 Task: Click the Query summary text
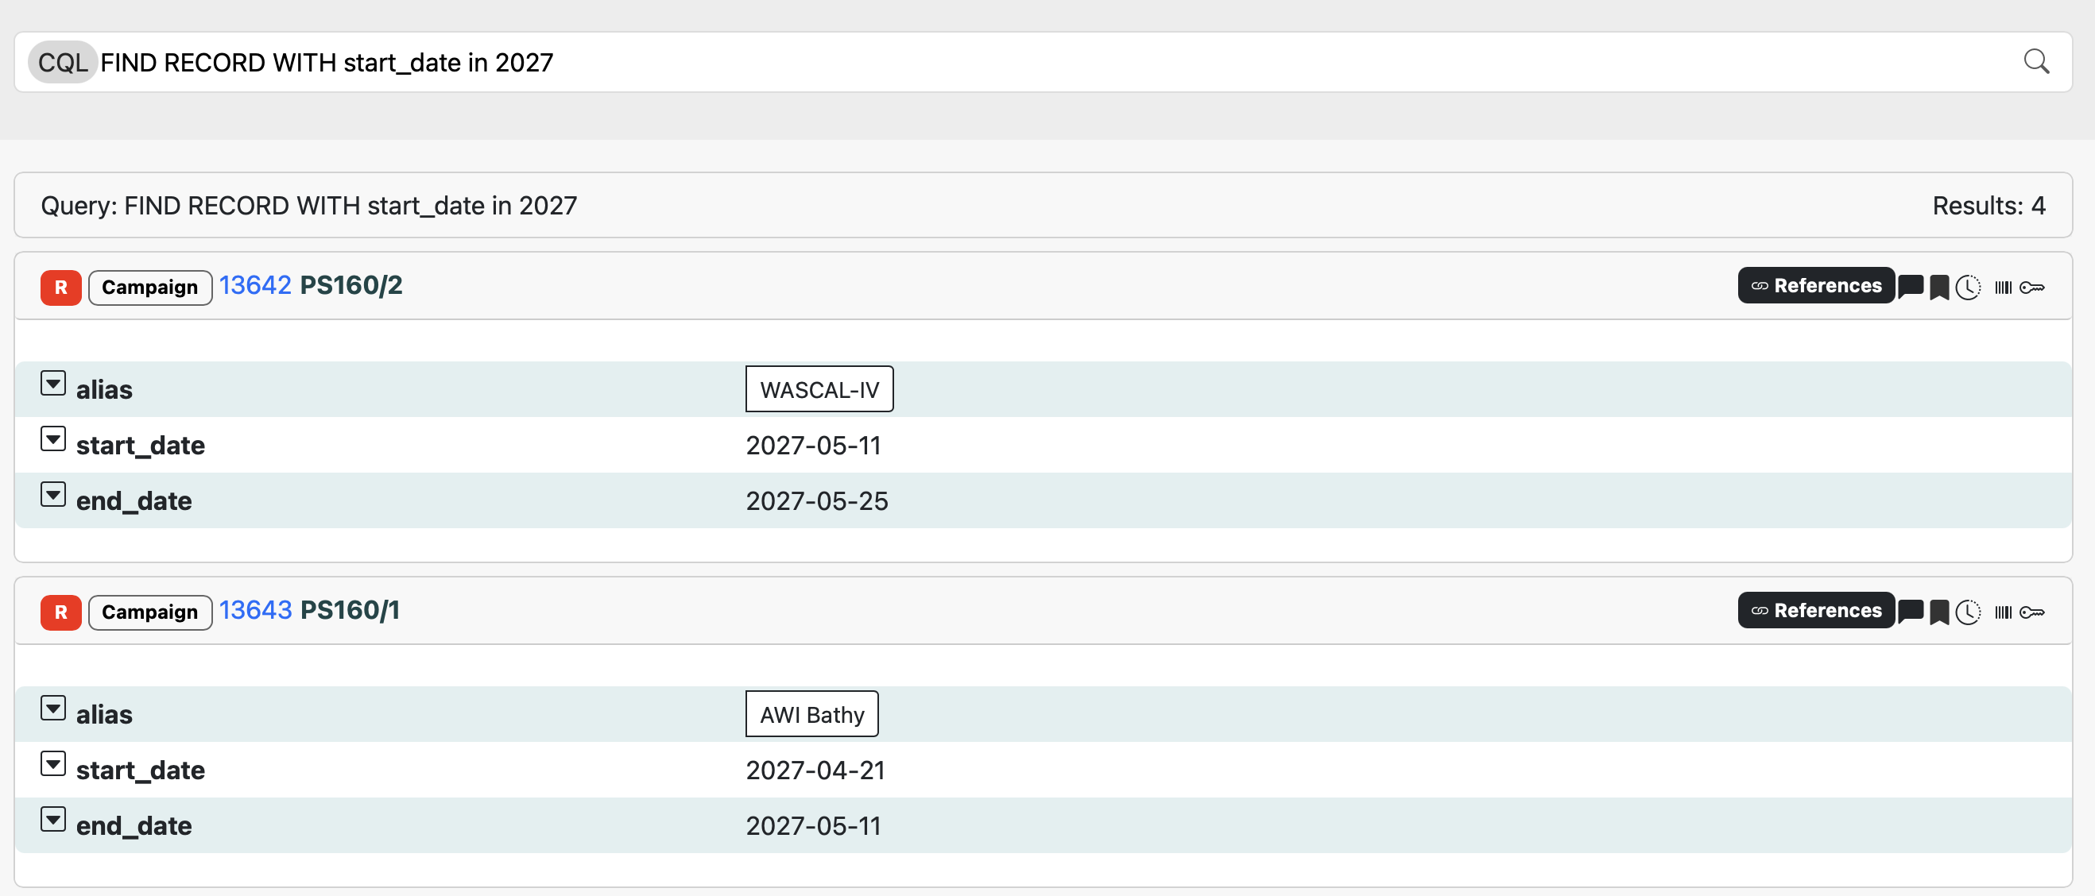[x=309, y=205]
